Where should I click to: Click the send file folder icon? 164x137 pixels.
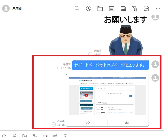coord(25,136)
